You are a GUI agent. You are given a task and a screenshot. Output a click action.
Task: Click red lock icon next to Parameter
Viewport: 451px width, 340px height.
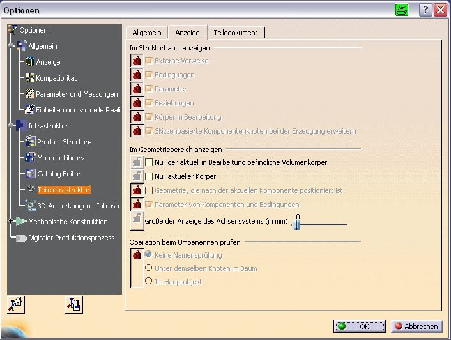pos(137,89)
